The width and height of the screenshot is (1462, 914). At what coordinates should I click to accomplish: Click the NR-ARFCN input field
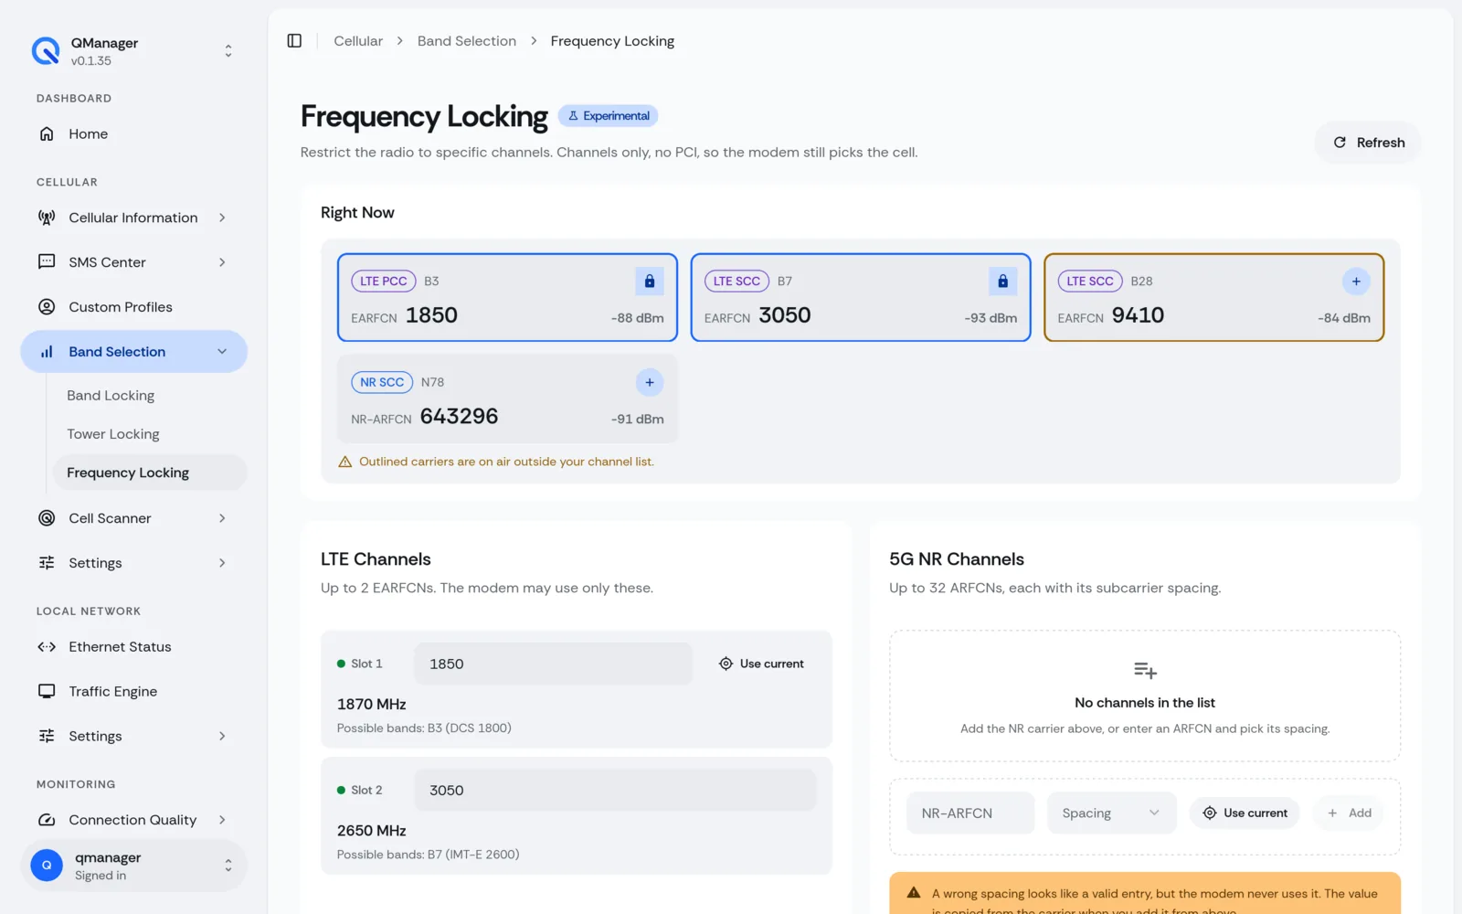pos(970,813)
